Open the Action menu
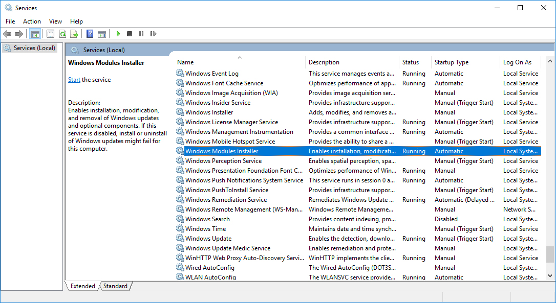556x303 pixels. click(x=32, y=21)
